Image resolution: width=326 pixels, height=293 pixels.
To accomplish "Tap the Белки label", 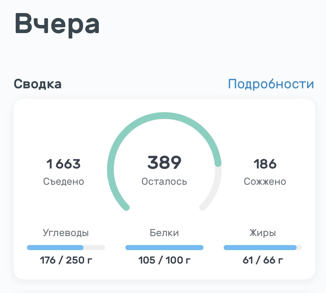I will point(164,233).
